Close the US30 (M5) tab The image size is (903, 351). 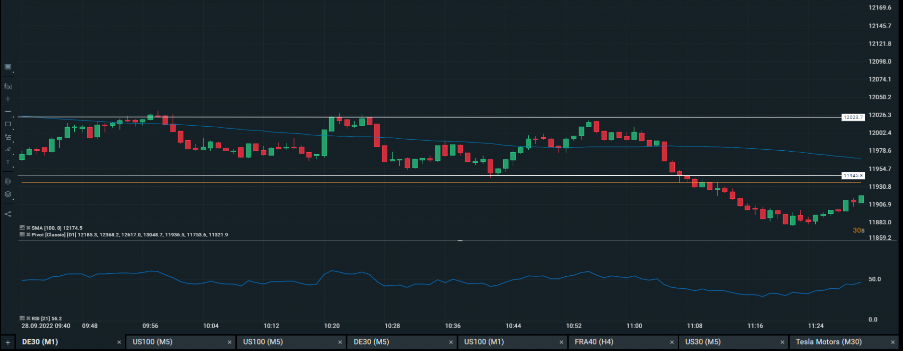click(782, 342)
